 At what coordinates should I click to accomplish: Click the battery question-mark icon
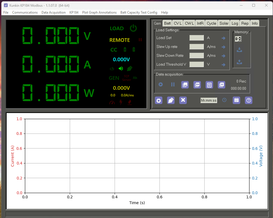pos(134,50)
